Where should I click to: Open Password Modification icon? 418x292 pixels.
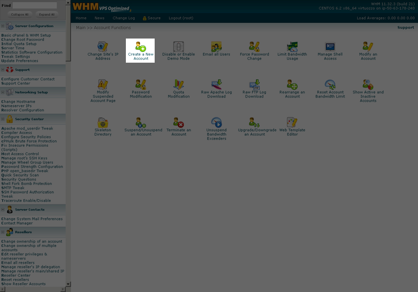point(140,84)
